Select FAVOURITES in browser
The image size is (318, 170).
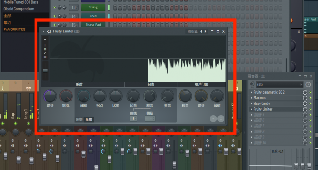pos(14,30)
